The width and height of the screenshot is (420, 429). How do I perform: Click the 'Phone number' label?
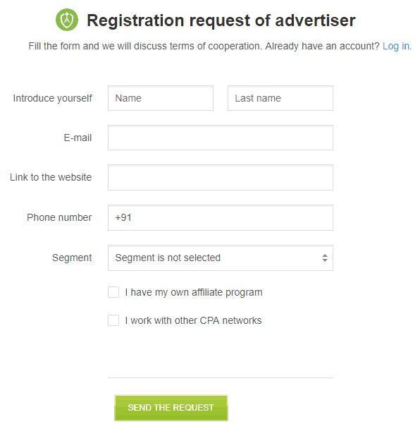tap(59, 217)
